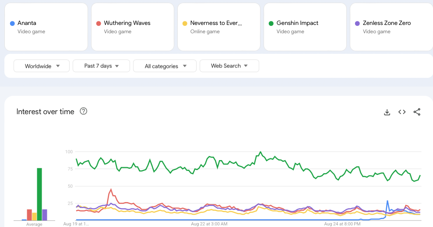Open the All categories dropdown

pos(165,66)
